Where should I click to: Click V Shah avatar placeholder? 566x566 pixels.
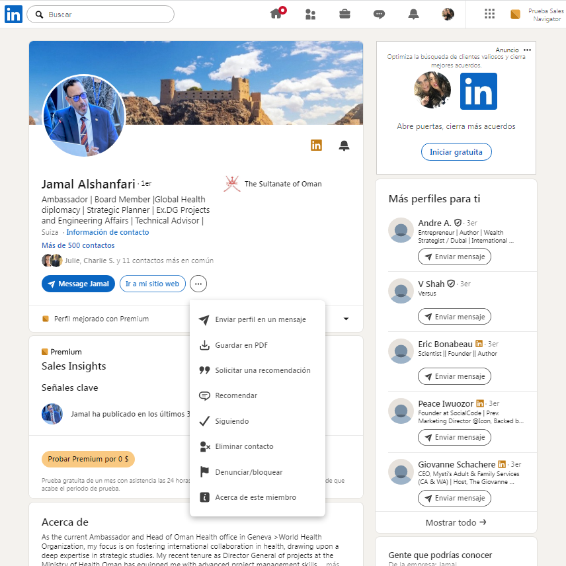click(x=401, y=291)
